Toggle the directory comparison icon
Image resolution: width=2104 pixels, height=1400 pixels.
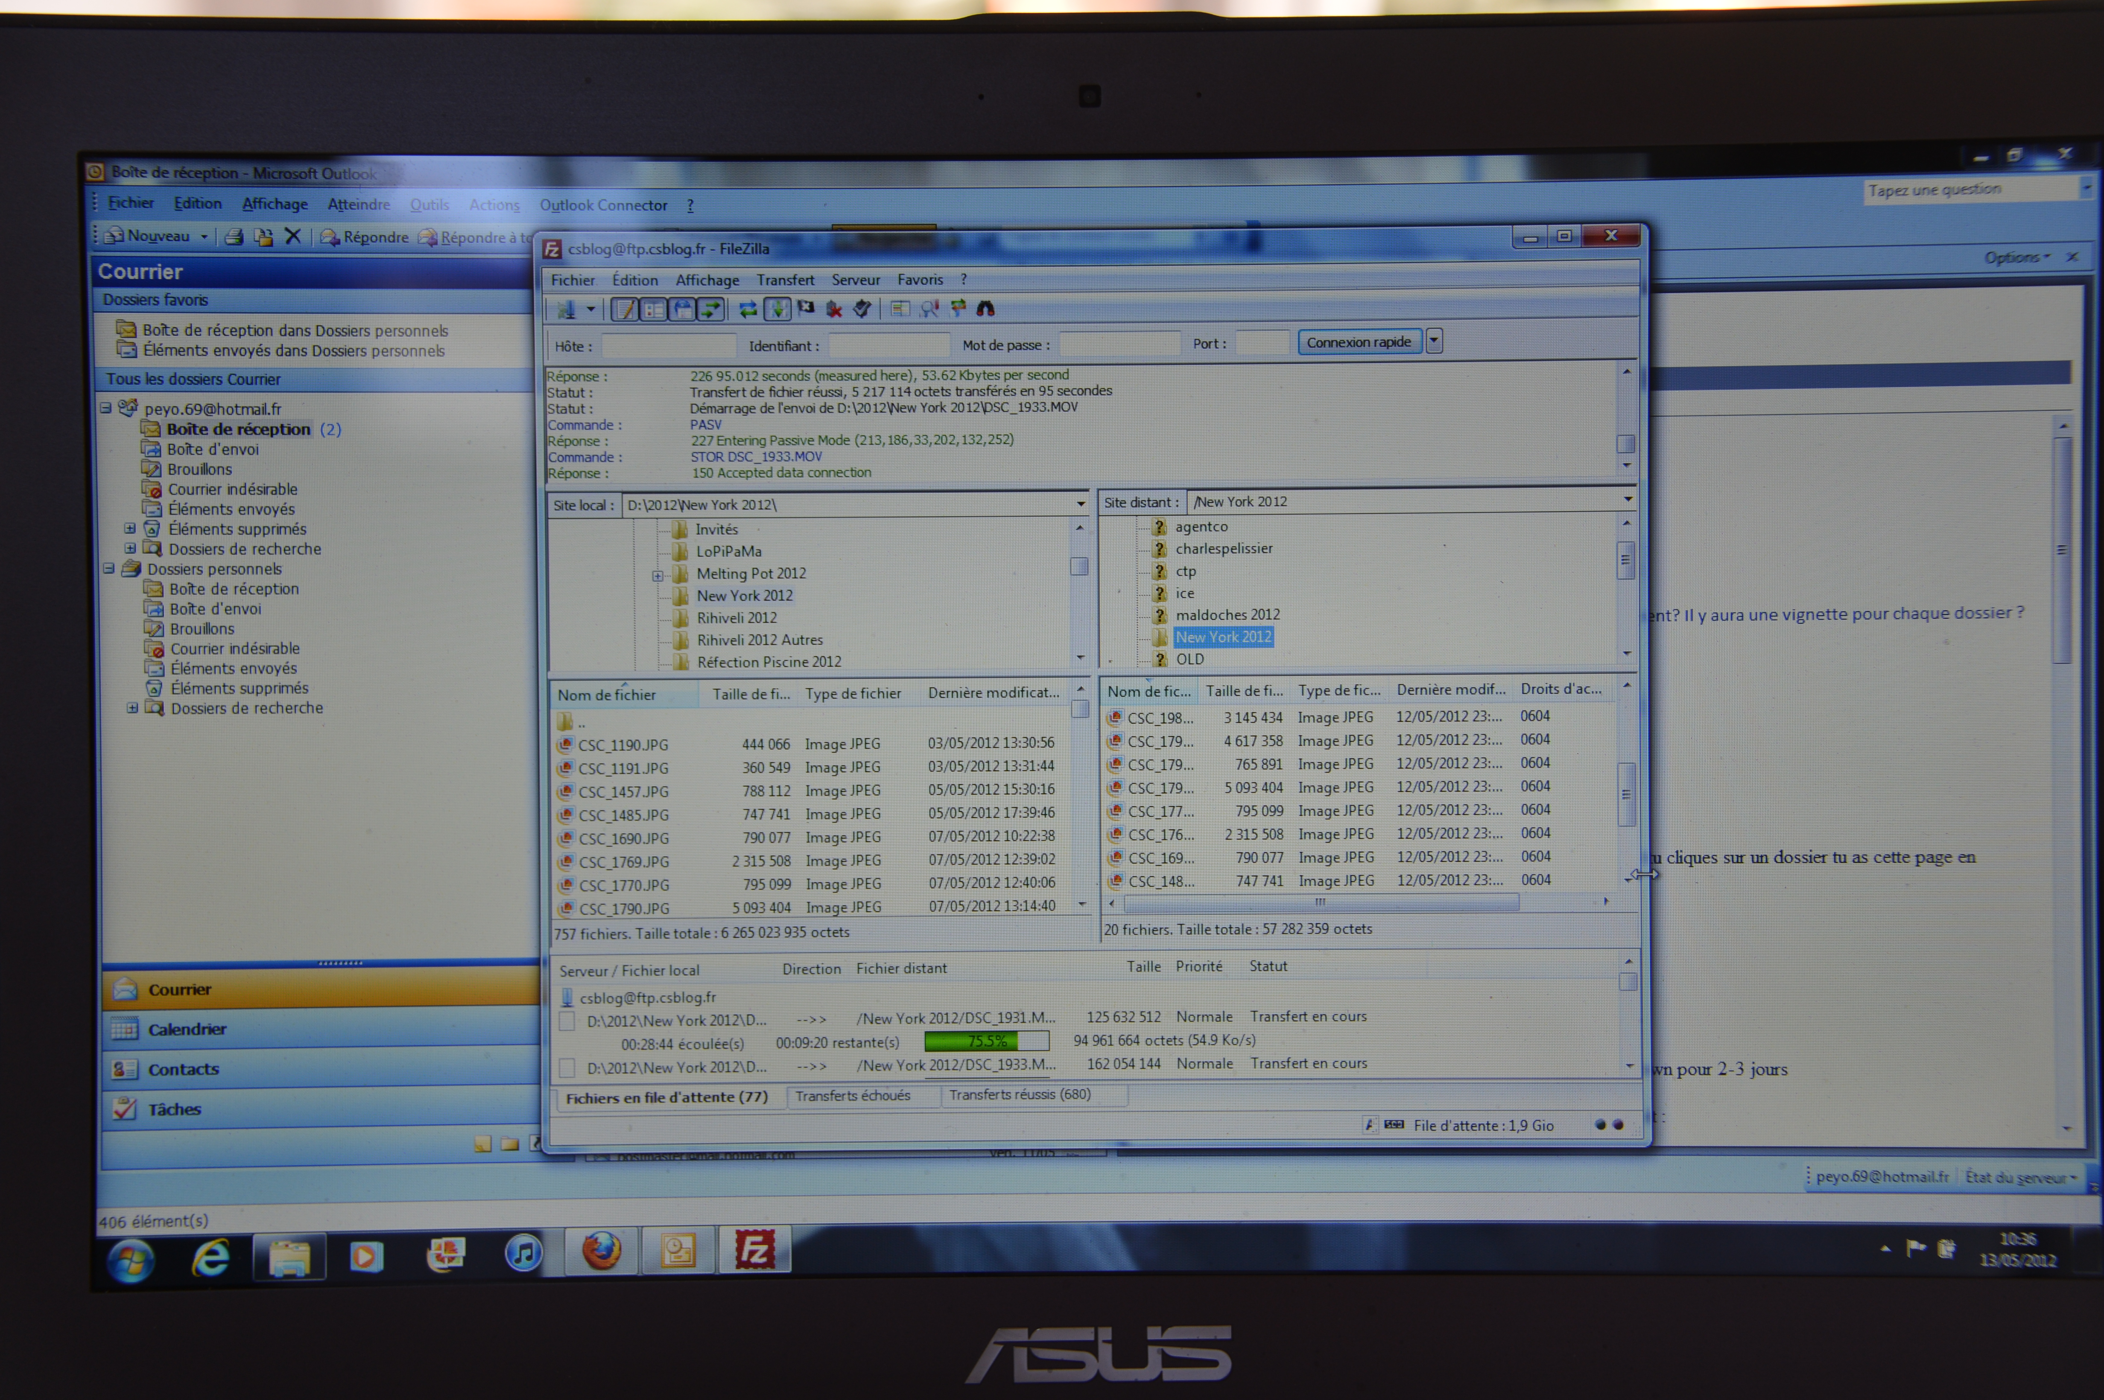[x=929, y=309]
